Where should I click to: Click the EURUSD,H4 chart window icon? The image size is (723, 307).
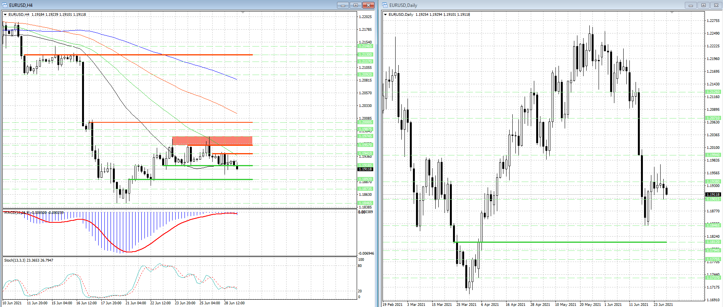(x=5, y=5)
